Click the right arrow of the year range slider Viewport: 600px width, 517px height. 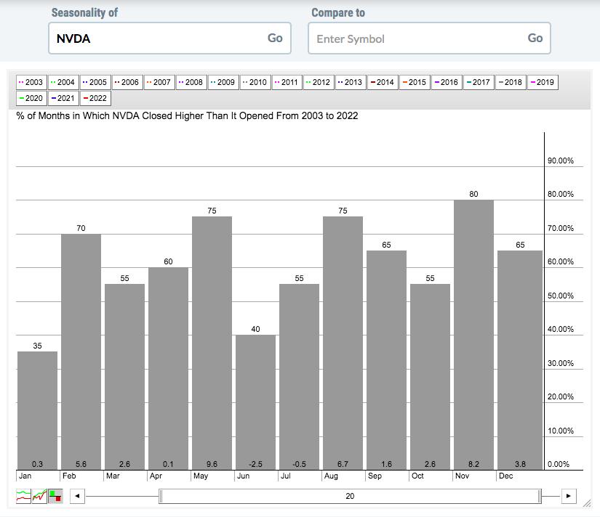(x=569, y=497)
